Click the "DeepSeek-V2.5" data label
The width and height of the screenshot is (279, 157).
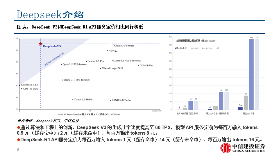click(x=30, y=85)
